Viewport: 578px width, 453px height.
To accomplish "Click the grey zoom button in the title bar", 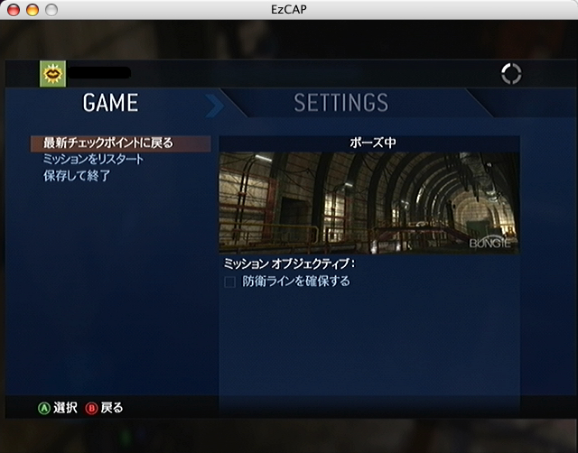I will tap(51, 10).
